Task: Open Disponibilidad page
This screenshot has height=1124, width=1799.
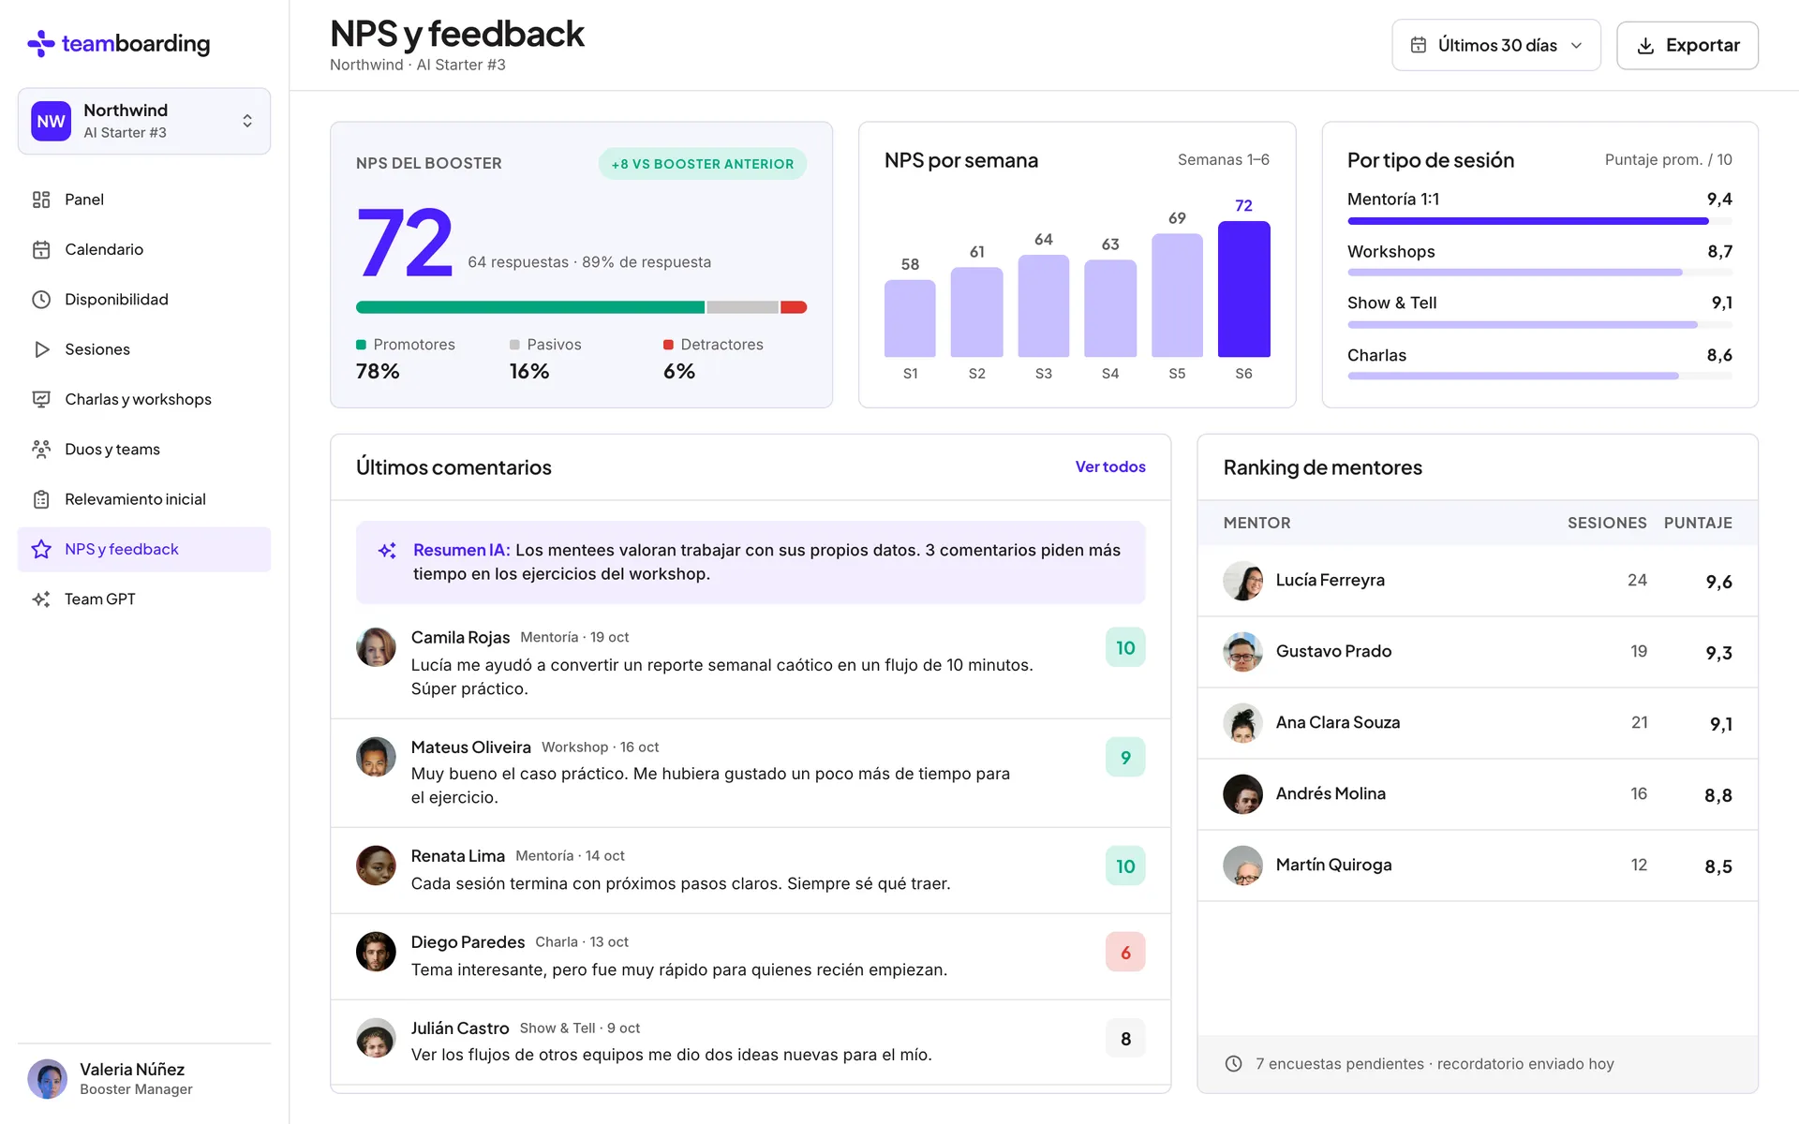Action: 144,300
